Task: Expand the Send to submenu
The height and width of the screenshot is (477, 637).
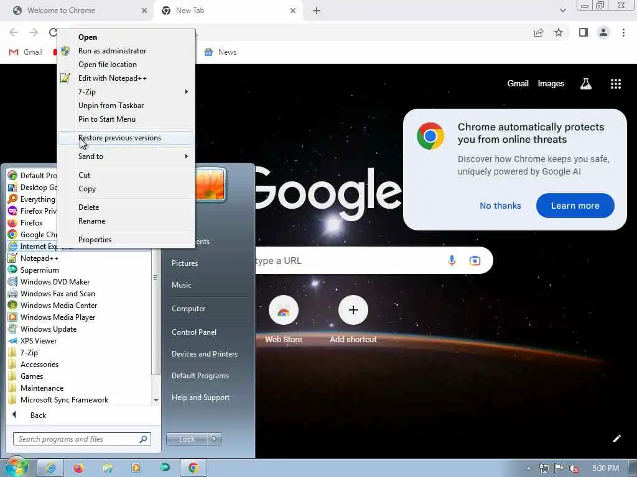Action: point(126,156)
